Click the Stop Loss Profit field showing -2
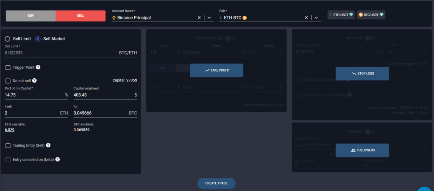Viewport: 434px width, 191px height. click(407, 52)
